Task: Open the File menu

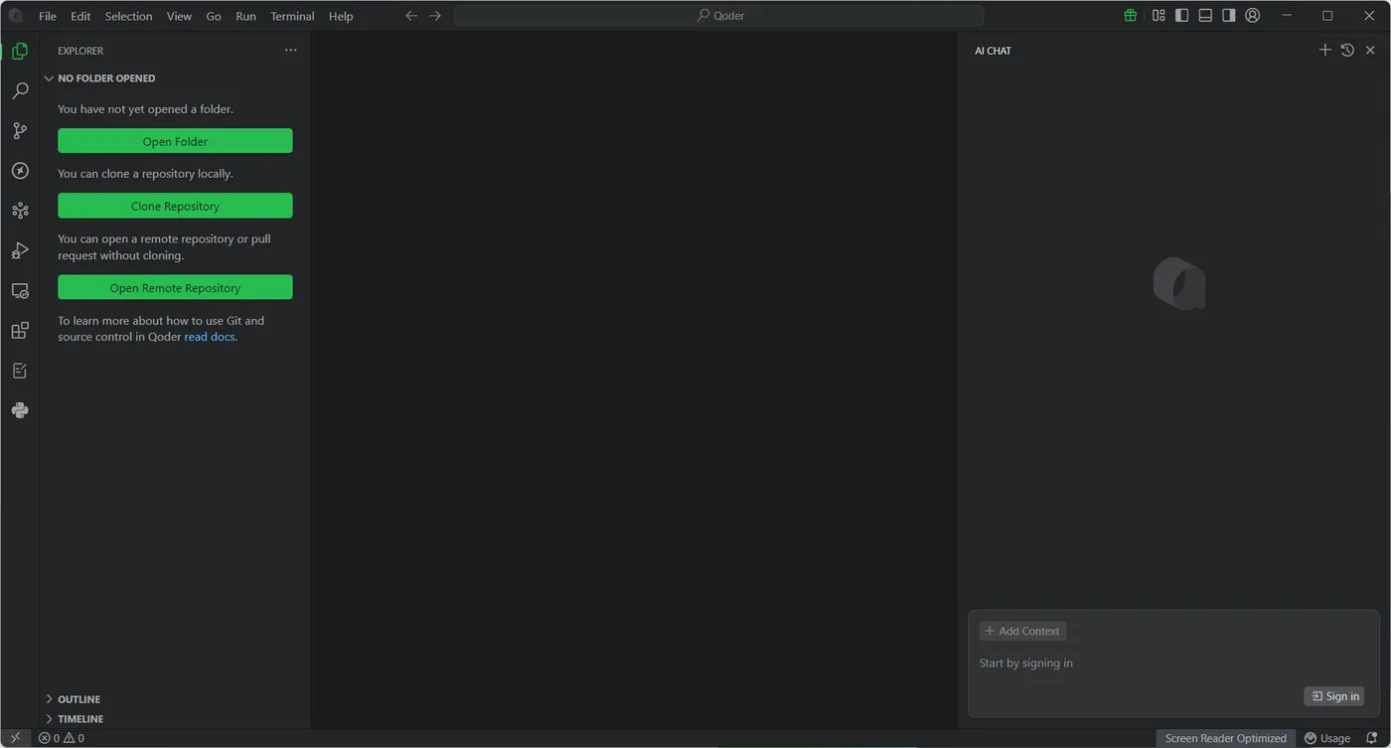Action: pos(48,16)
